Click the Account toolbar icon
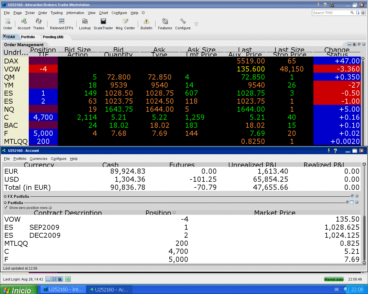The image size is (368, 294). coord(24,22)
